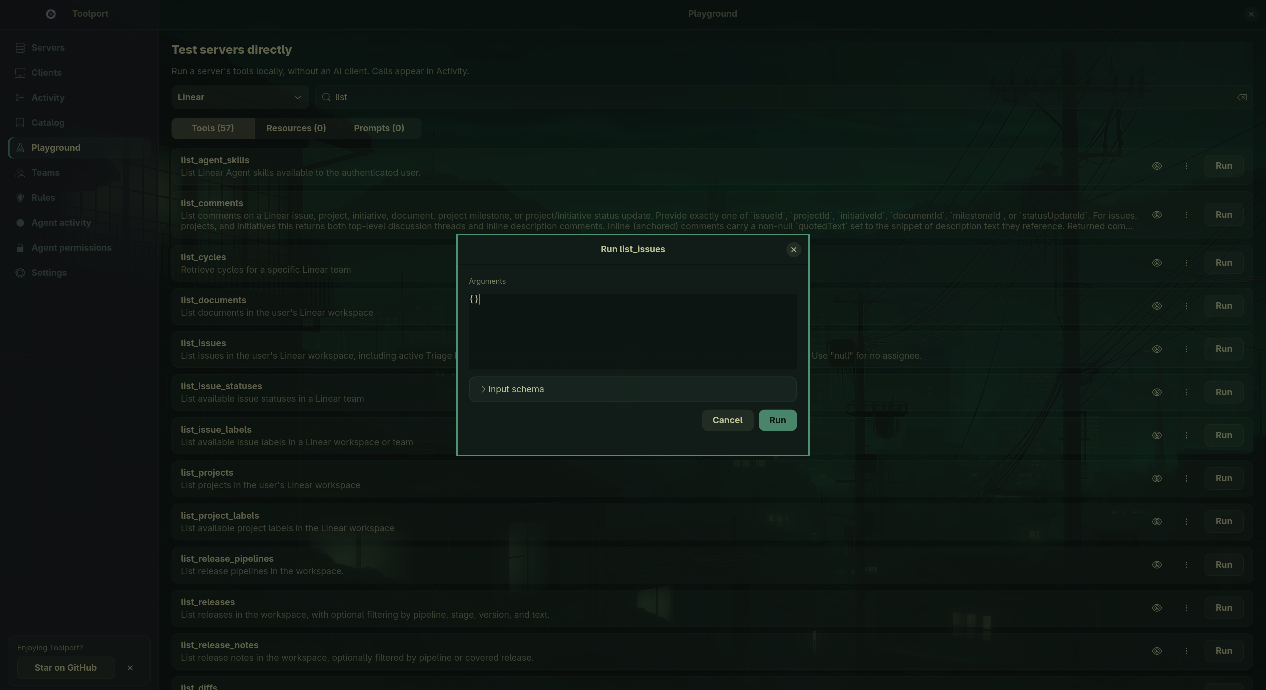
Task: Click the Test servers directly heading
Action: pyautogui.click(x=232, y=50)
